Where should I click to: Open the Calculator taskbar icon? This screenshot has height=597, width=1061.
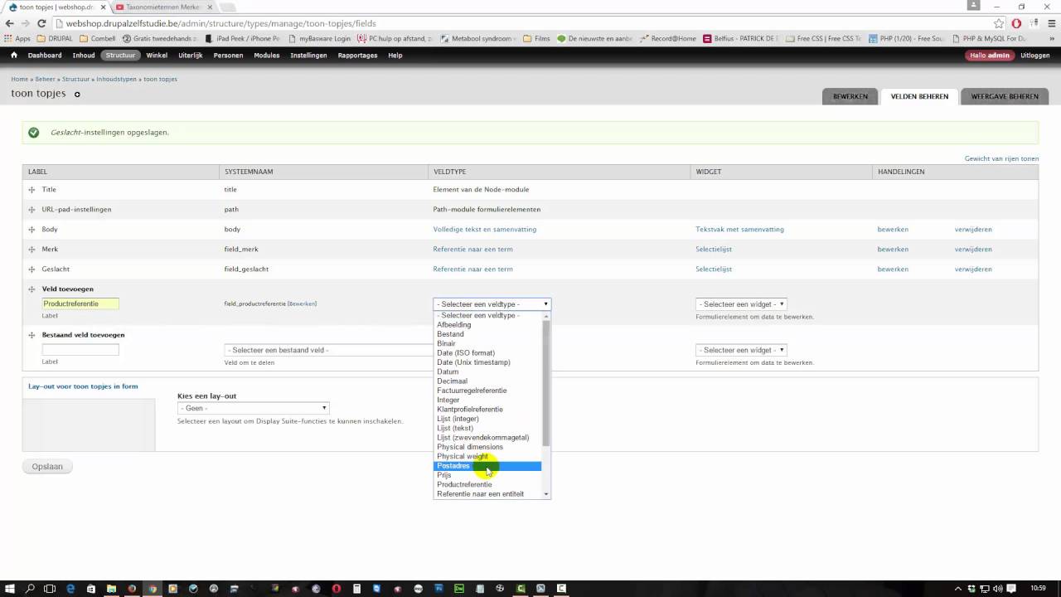point(357,589)
